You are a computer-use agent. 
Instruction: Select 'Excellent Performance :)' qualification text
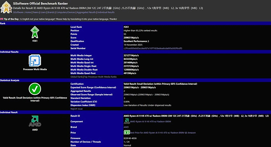point(136,41)
